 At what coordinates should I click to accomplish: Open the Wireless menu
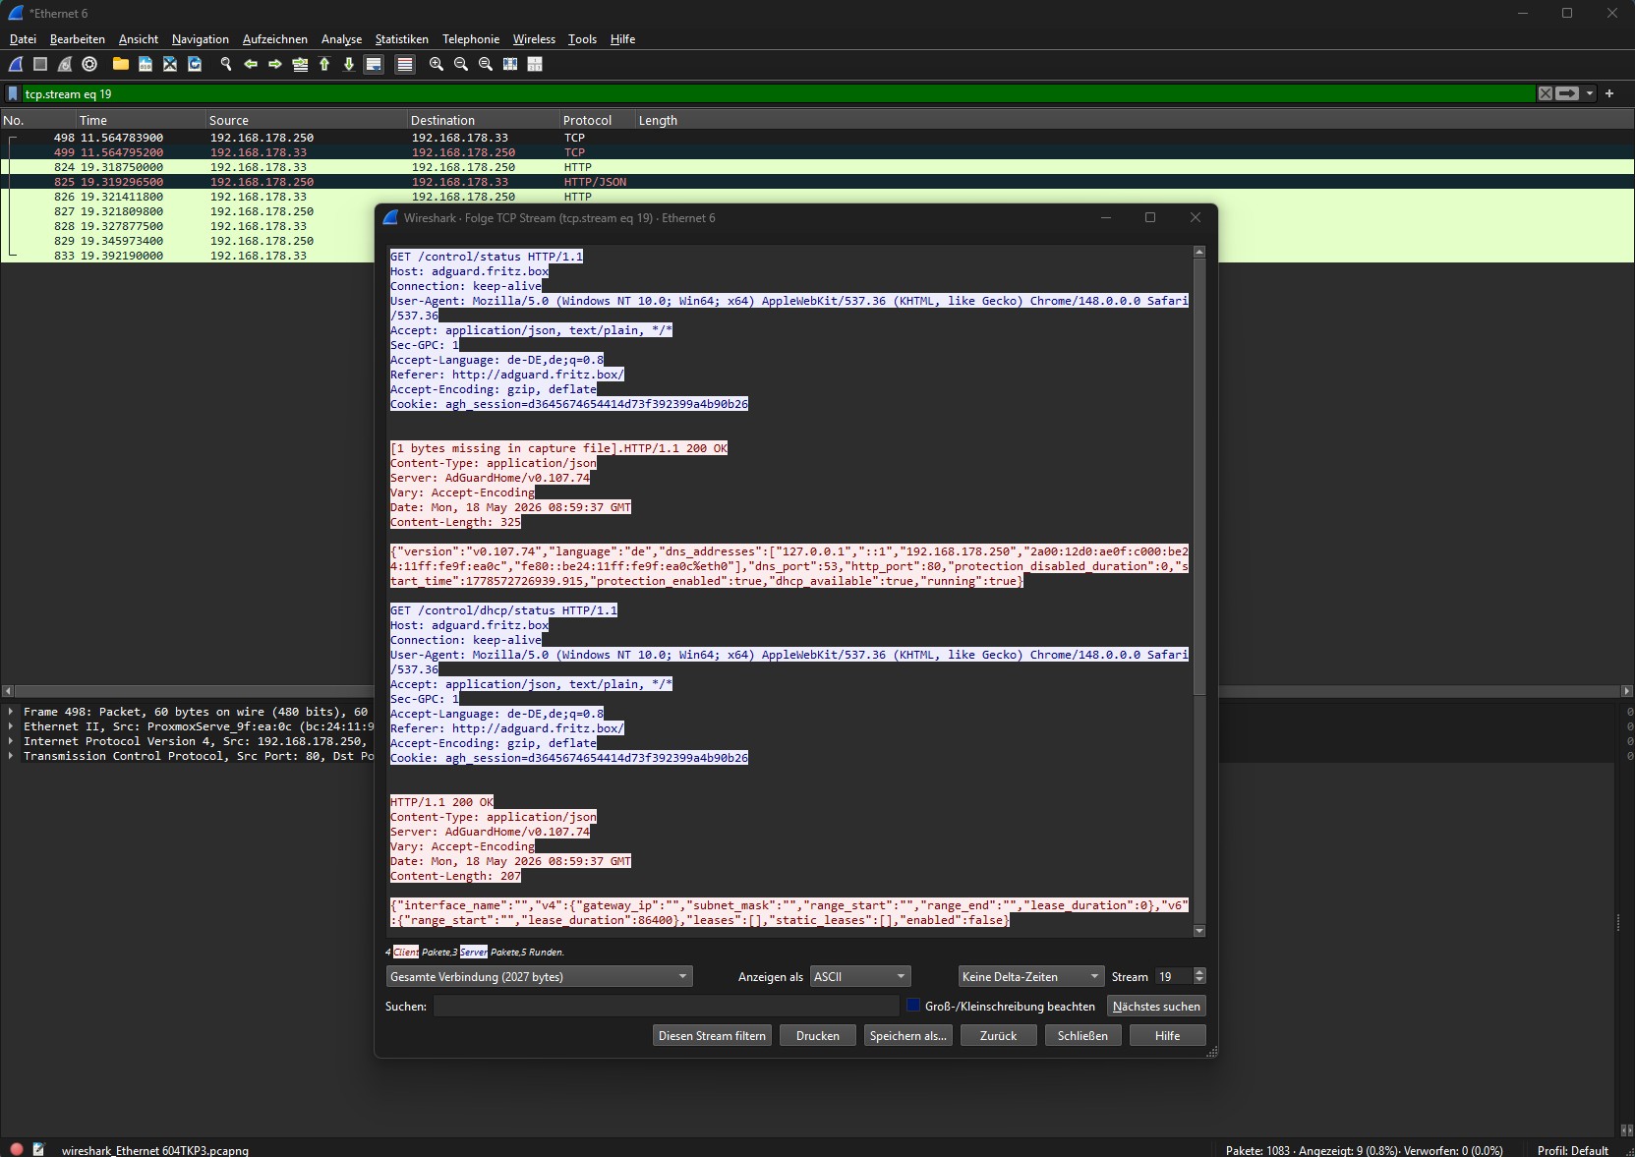click(534, 39)
